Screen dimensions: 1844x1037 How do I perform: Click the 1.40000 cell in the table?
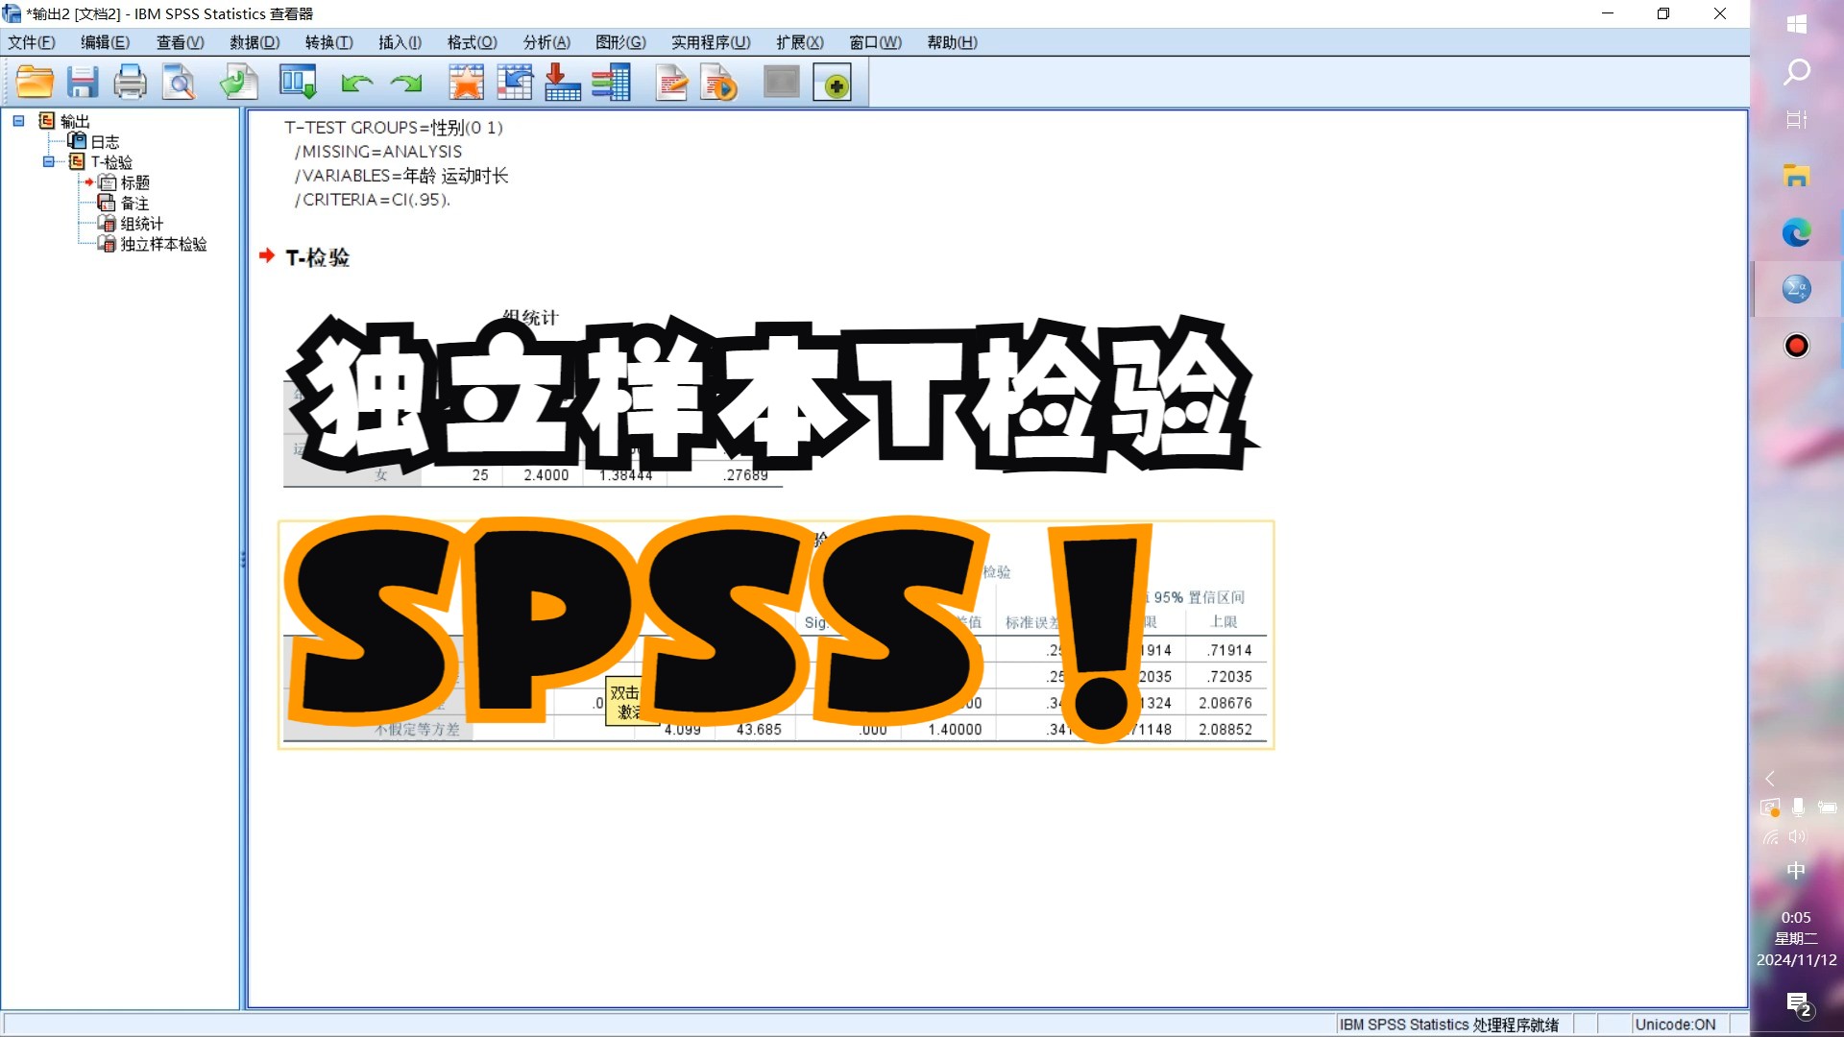coord(955,730)
